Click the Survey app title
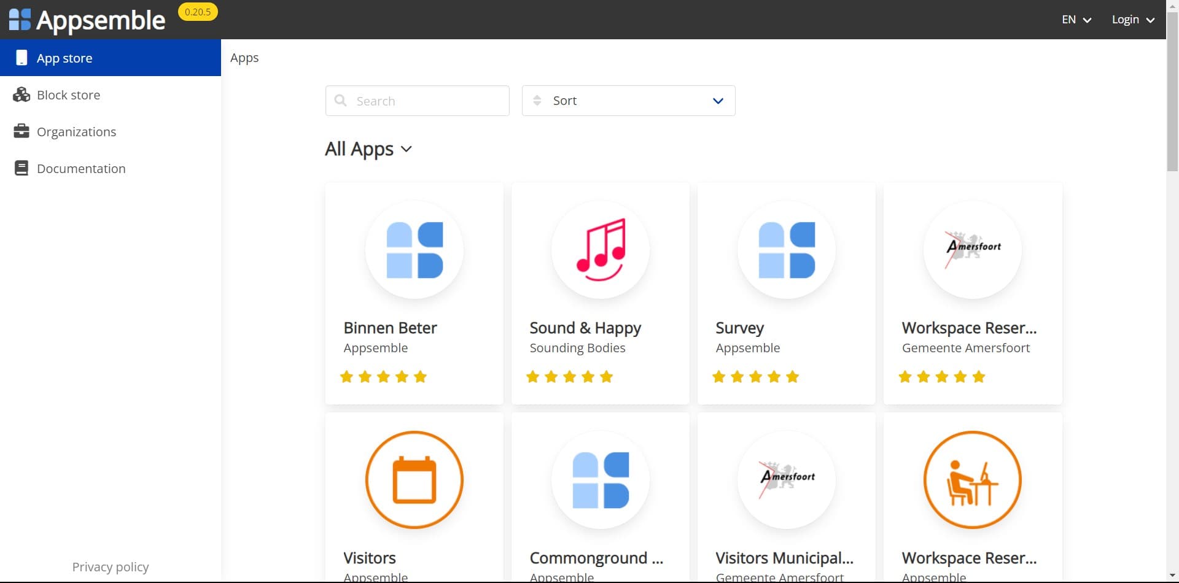The width and height of the screenshot is (1179, 583). (739, 328)
